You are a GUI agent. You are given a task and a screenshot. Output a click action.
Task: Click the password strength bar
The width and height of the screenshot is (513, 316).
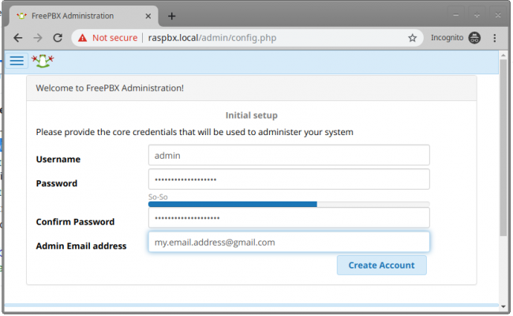289,205
